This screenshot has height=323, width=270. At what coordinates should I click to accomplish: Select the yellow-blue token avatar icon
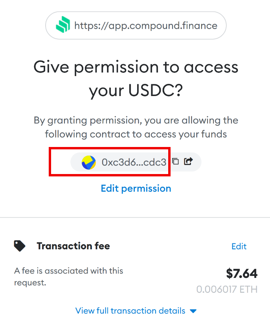pos(88,161)
